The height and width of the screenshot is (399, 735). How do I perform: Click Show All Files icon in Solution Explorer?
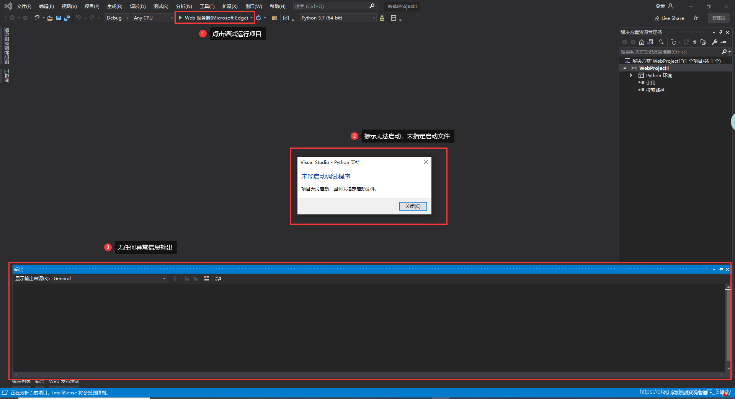click(703, 42)
